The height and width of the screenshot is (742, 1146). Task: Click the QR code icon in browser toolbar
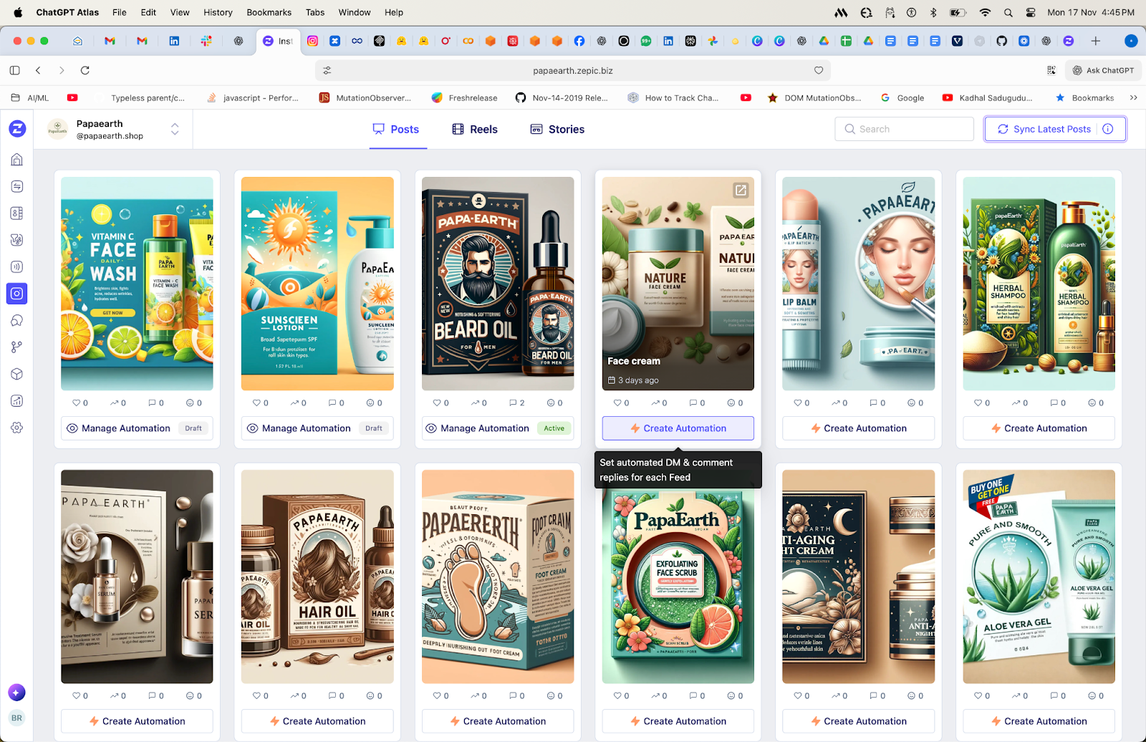click(x=1051, y=70)
